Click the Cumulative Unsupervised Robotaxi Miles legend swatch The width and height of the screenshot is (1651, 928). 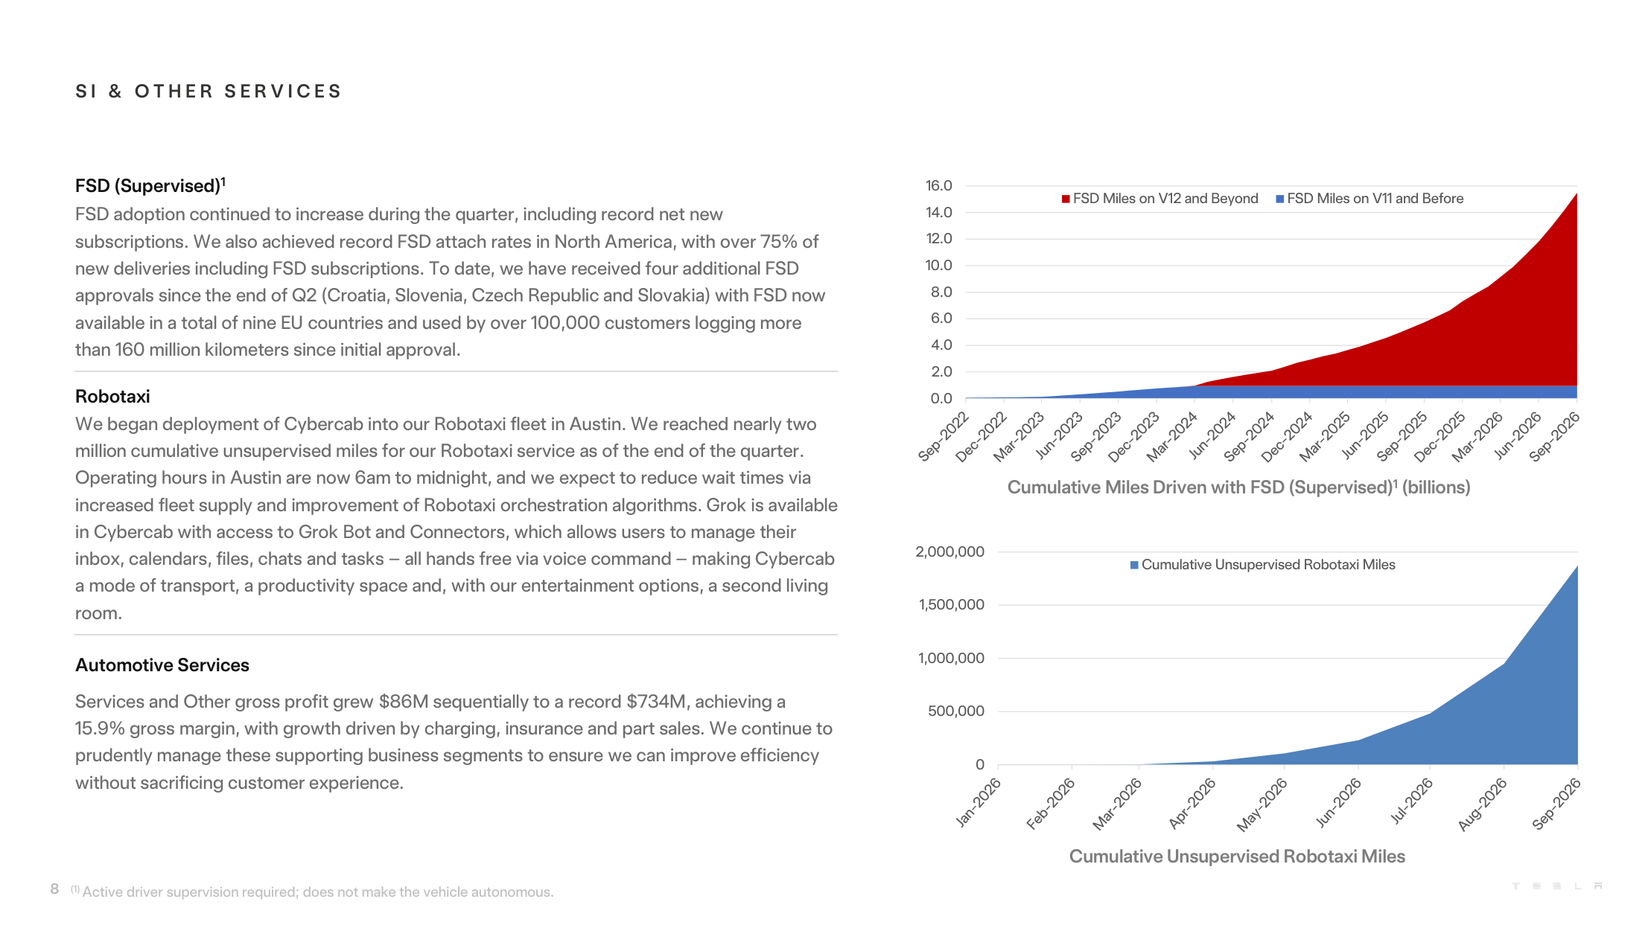coord(1134,565)
